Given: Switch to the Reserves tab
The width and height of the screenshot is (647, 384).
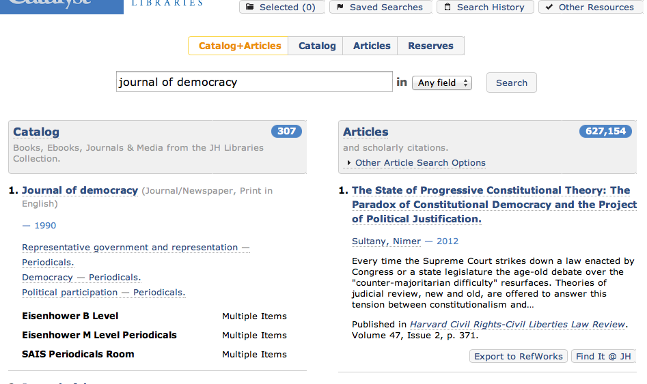Looking at the screenshot, I should click(x=430, y=46).
